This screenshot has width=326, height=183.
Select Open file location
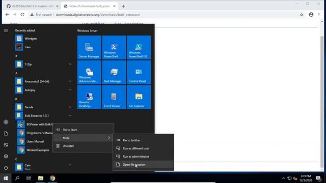(x=144, y=165)
